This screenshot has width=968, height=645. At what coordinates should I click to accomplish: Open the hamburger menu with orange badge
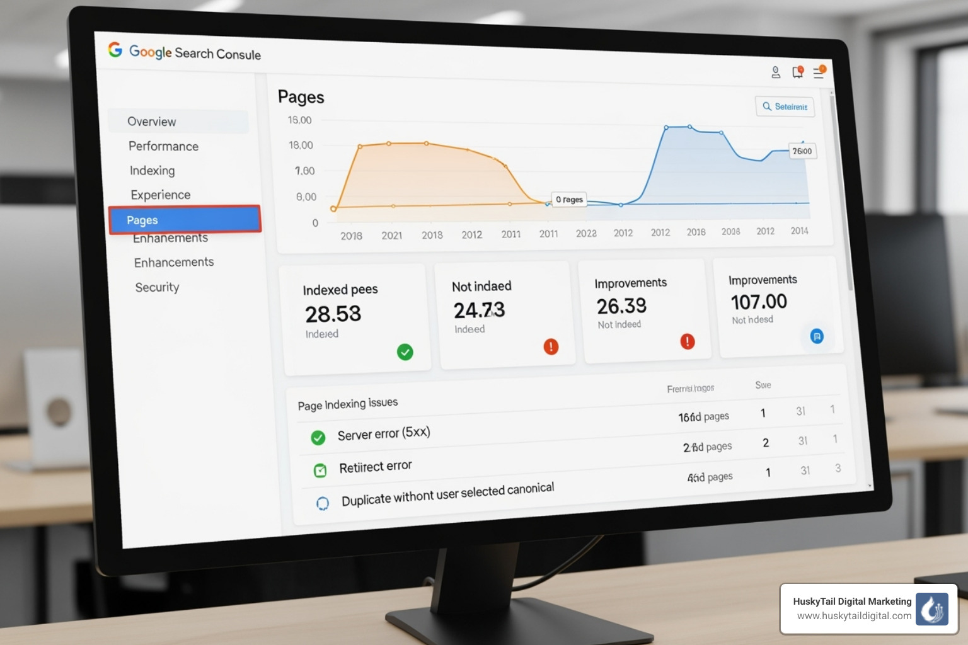819,72
